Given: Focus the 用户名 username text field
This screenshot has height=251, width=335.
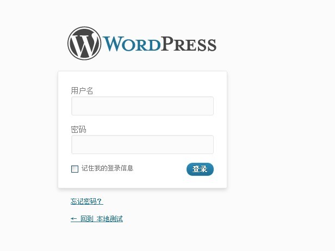Looking at the screenshot, I should [142, 106].
